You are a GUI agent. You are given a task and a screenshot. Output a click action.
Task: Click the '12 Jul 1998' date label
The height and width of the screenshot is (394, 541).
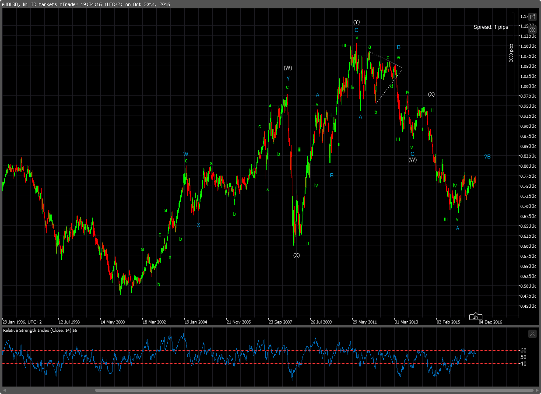pyautogui.click(x=69, y=322)
